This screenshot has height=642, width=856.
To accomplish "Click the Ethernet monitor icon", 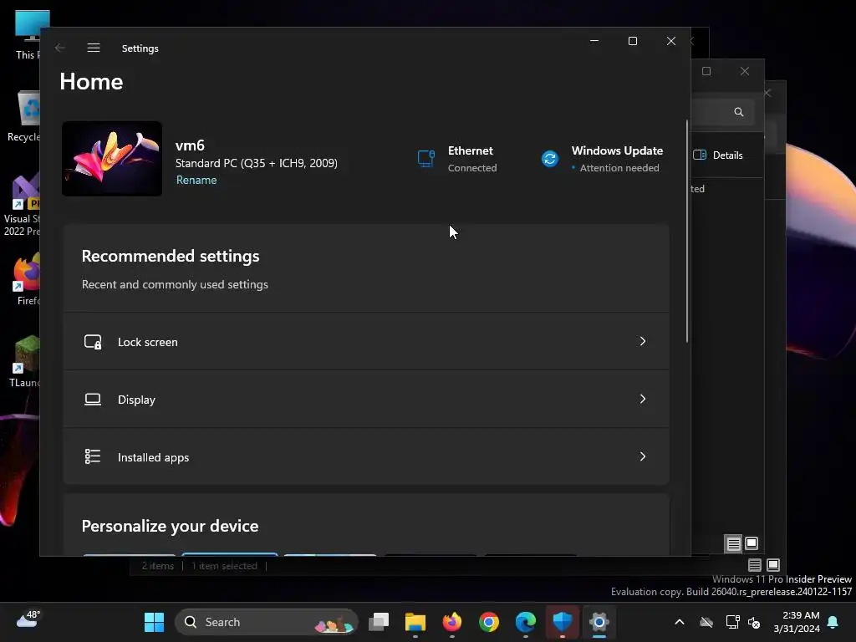I will tap(426, 159).
